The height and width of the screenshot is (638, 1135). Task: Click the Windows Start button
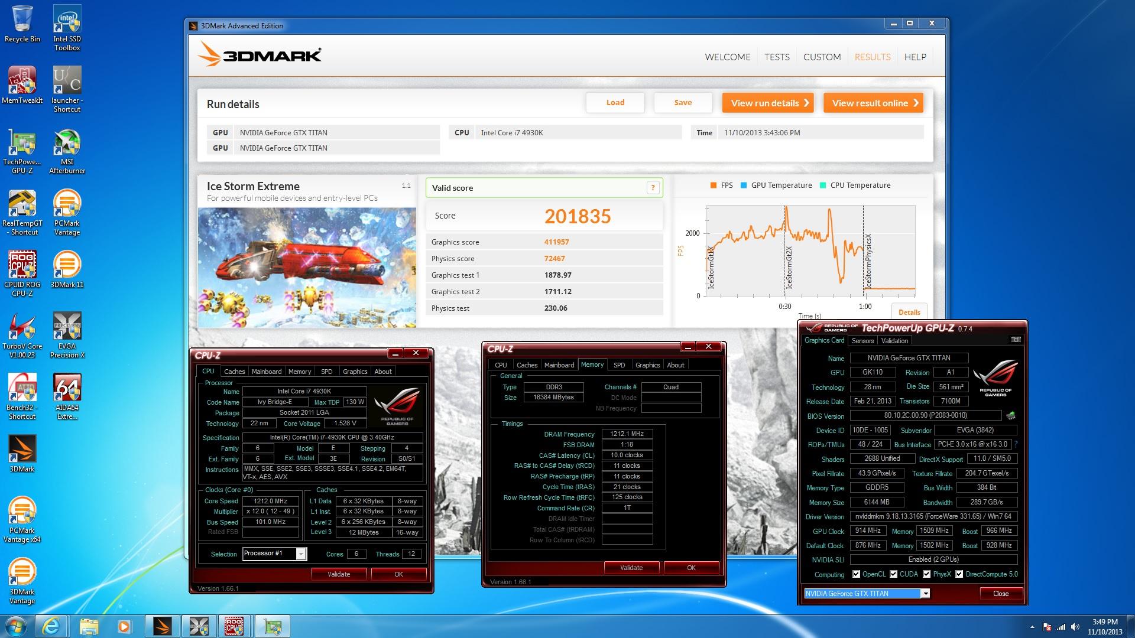(x=16, y=626)
